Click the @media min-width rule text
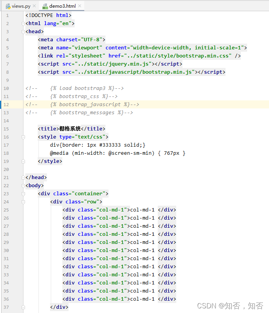Screen dimensions: 269x313 point(118,153)
